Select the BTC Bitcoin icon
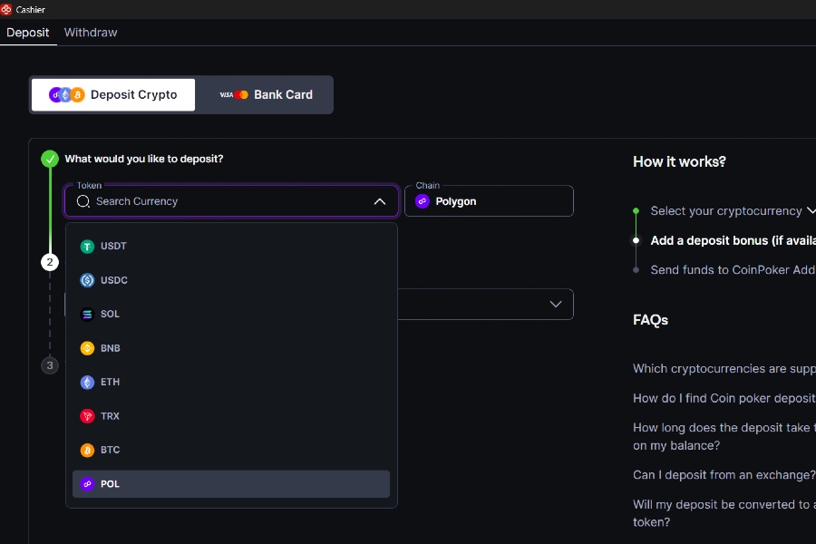The height and width of the screenshot is (544, 816). pyautogui.click(x=87, y=451)
